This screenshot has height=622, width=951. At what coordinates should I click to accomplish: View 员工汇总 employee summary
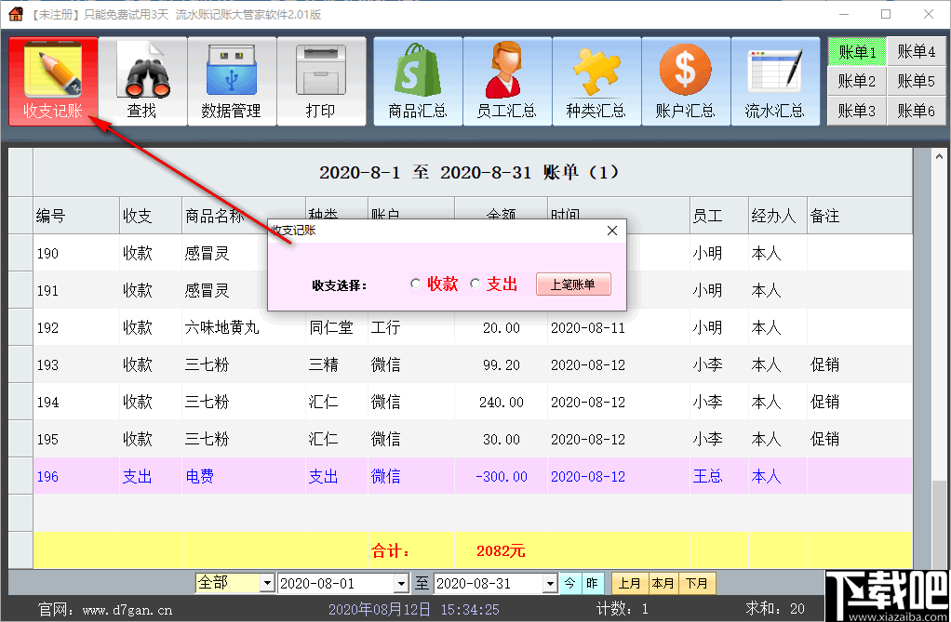(506, 80)
